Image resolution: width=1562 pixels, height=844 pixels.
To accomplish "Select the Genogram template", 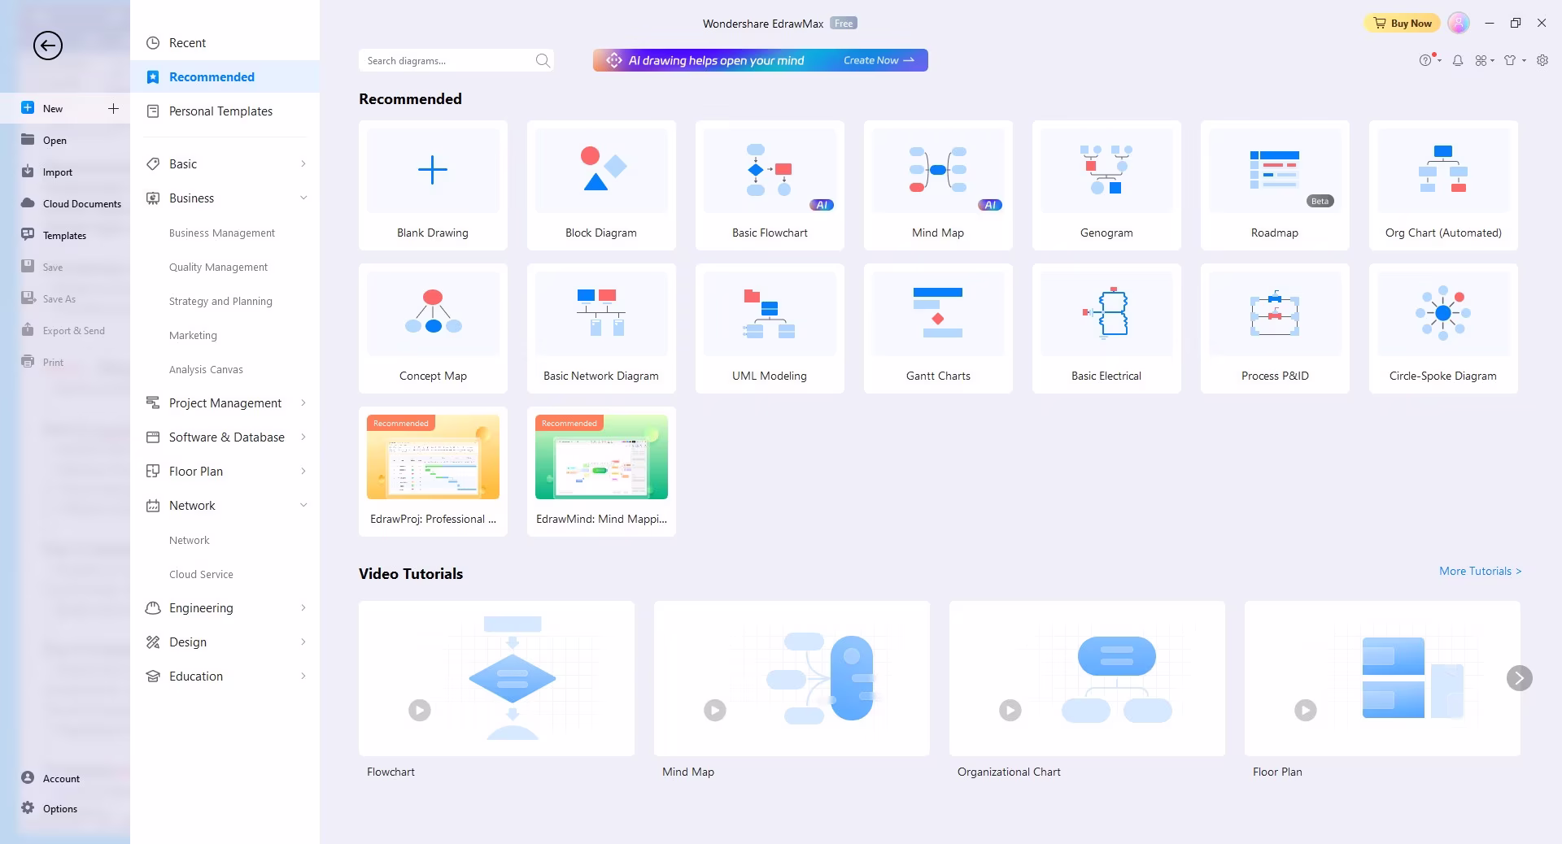I will [x=1106, y=185].
